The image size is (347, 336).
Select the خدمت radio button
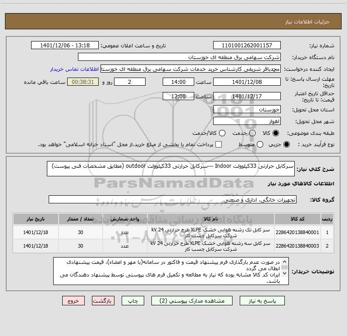pos(252,133)
